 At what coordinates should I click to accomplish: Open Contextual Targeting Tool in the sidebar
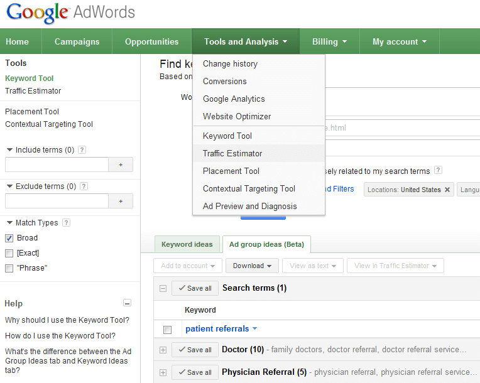tap(49, 124)
